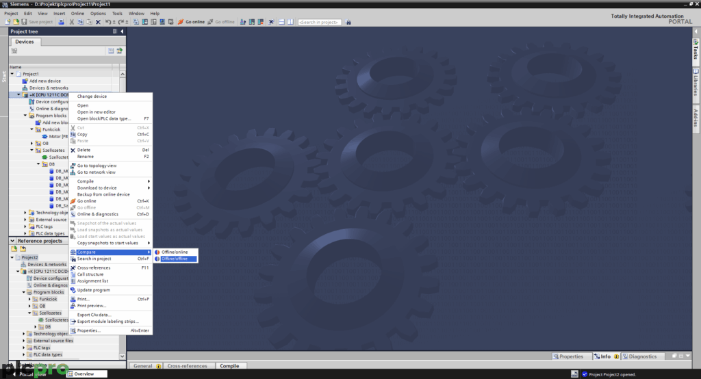Select Change device in the context menu
Screen dimensions: 701x379
point(110,96)
